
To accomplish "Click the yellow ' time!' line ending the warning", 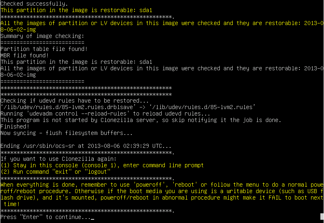I will coord(12,204).
